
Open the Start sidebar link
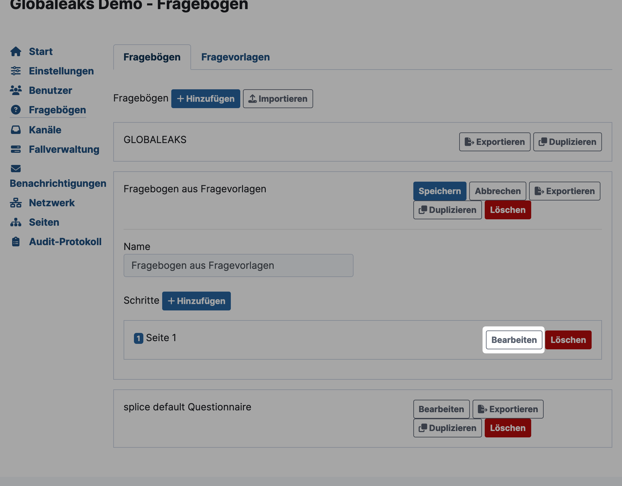pos(41,52)
